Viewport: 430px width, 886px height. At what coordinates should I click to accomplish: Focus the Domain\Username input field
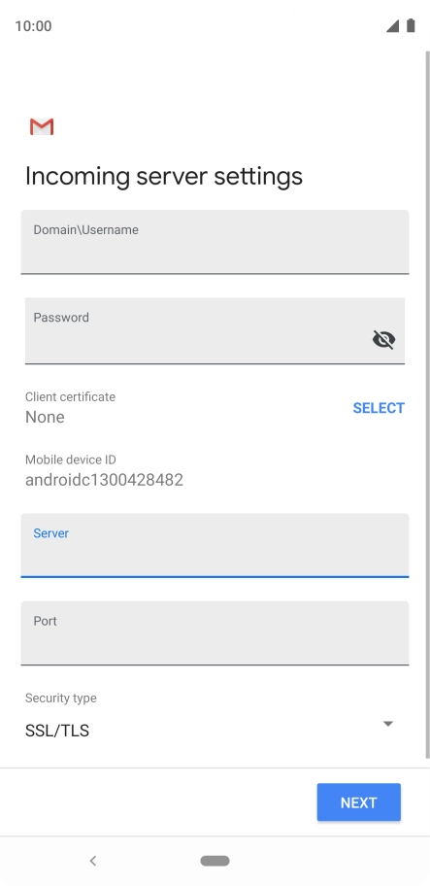(215, 243)
